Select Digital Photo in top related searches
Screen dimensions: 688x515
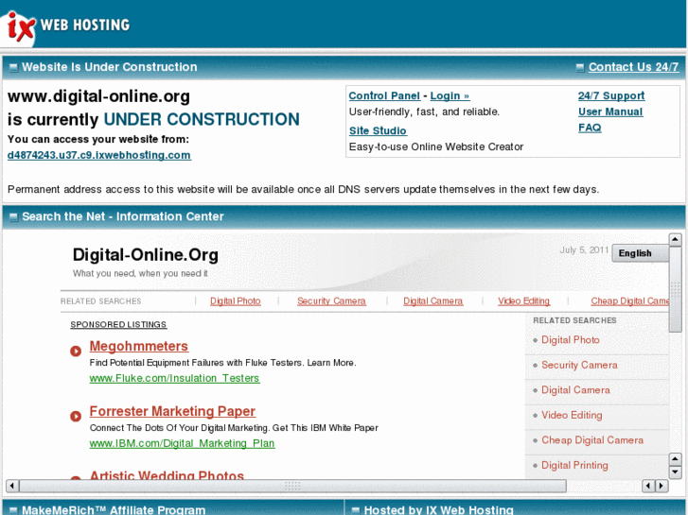[236, 301]
